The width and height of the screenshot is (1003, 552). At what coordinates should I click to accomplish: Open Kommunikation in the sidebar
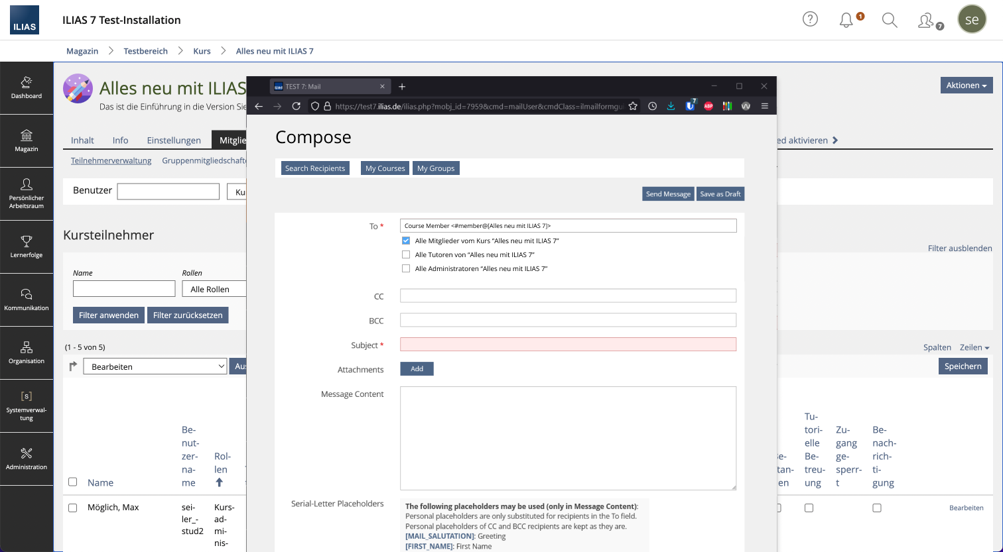pyautogui.click(x=27, y=300)
